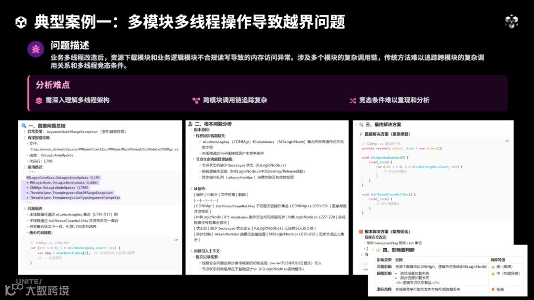Image resolution: width=534 pixels, height=300 pixels.
Task: Click the C# label on the 直接解决方案 code block
Action: pyautogui.click(x=507, y=141)
